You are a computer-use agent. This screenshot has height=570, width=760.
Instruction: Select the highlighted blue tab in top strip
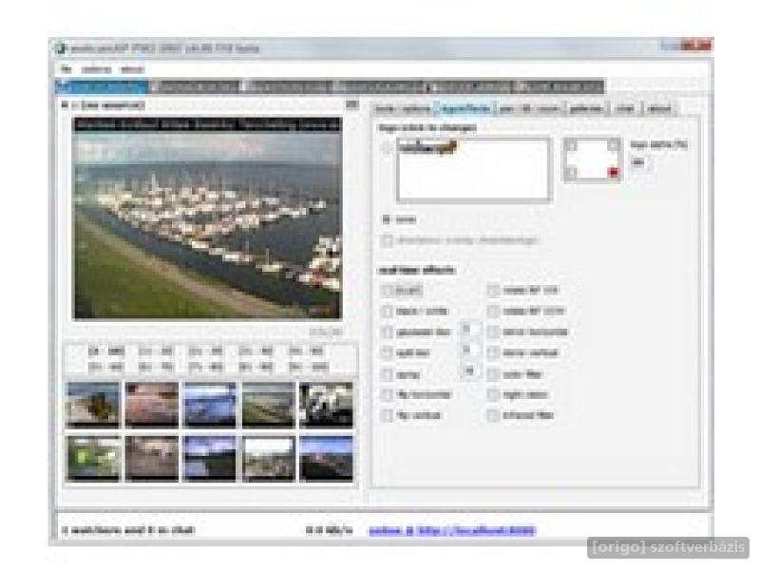(102, 87)
